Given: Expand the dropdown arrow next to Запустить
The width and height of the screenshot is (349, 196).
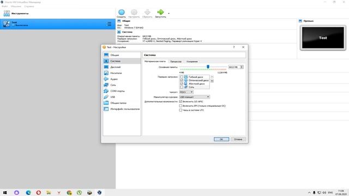Looking at the screenshot, I should pyautogui.click(x=169, y=13).
